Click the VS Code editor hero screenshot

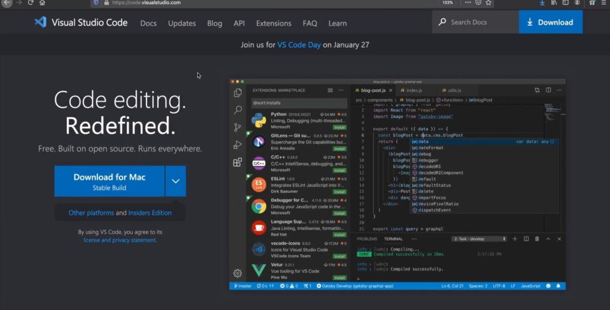coord(397,184)
